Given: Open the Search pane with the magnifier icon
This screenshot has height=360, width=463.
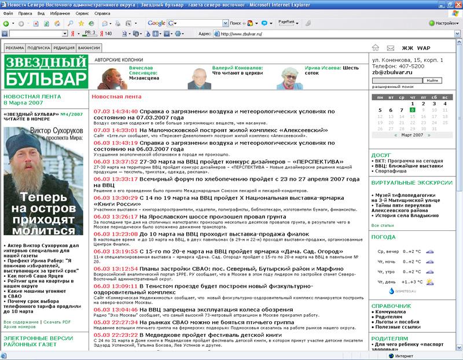Looking at the screenshot, I should click(70, 23).
